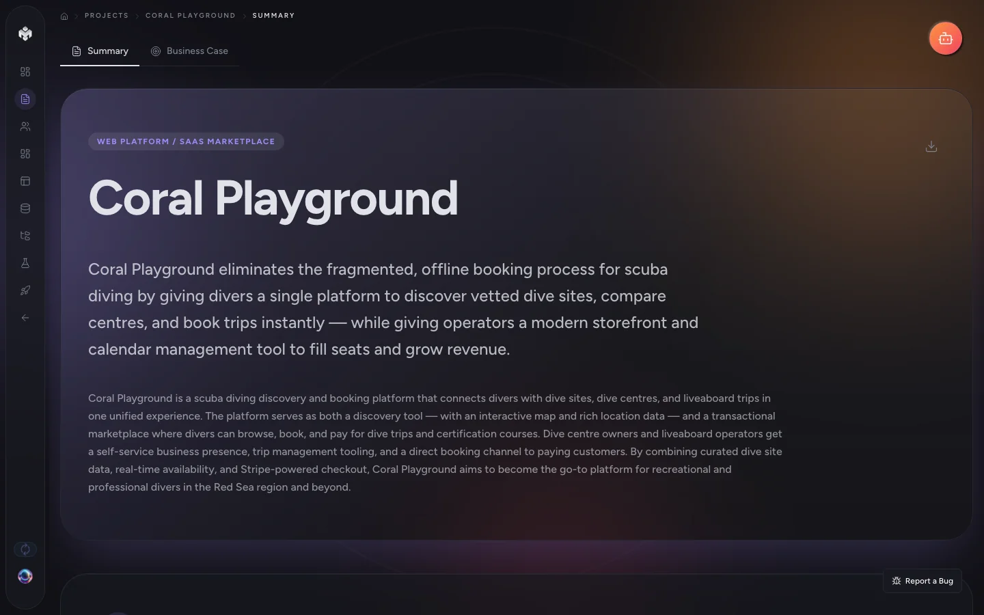
Task: Click the Report a Bug button
Action: click(x=922, y=581)
